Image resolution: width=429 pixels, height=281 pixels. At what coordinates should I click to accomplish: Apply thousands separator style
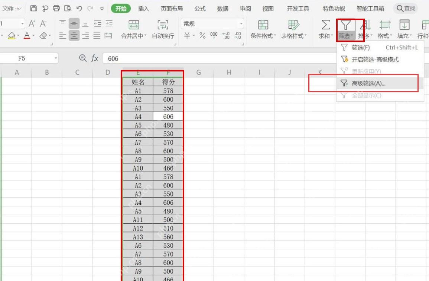click(x=214, y=35)
